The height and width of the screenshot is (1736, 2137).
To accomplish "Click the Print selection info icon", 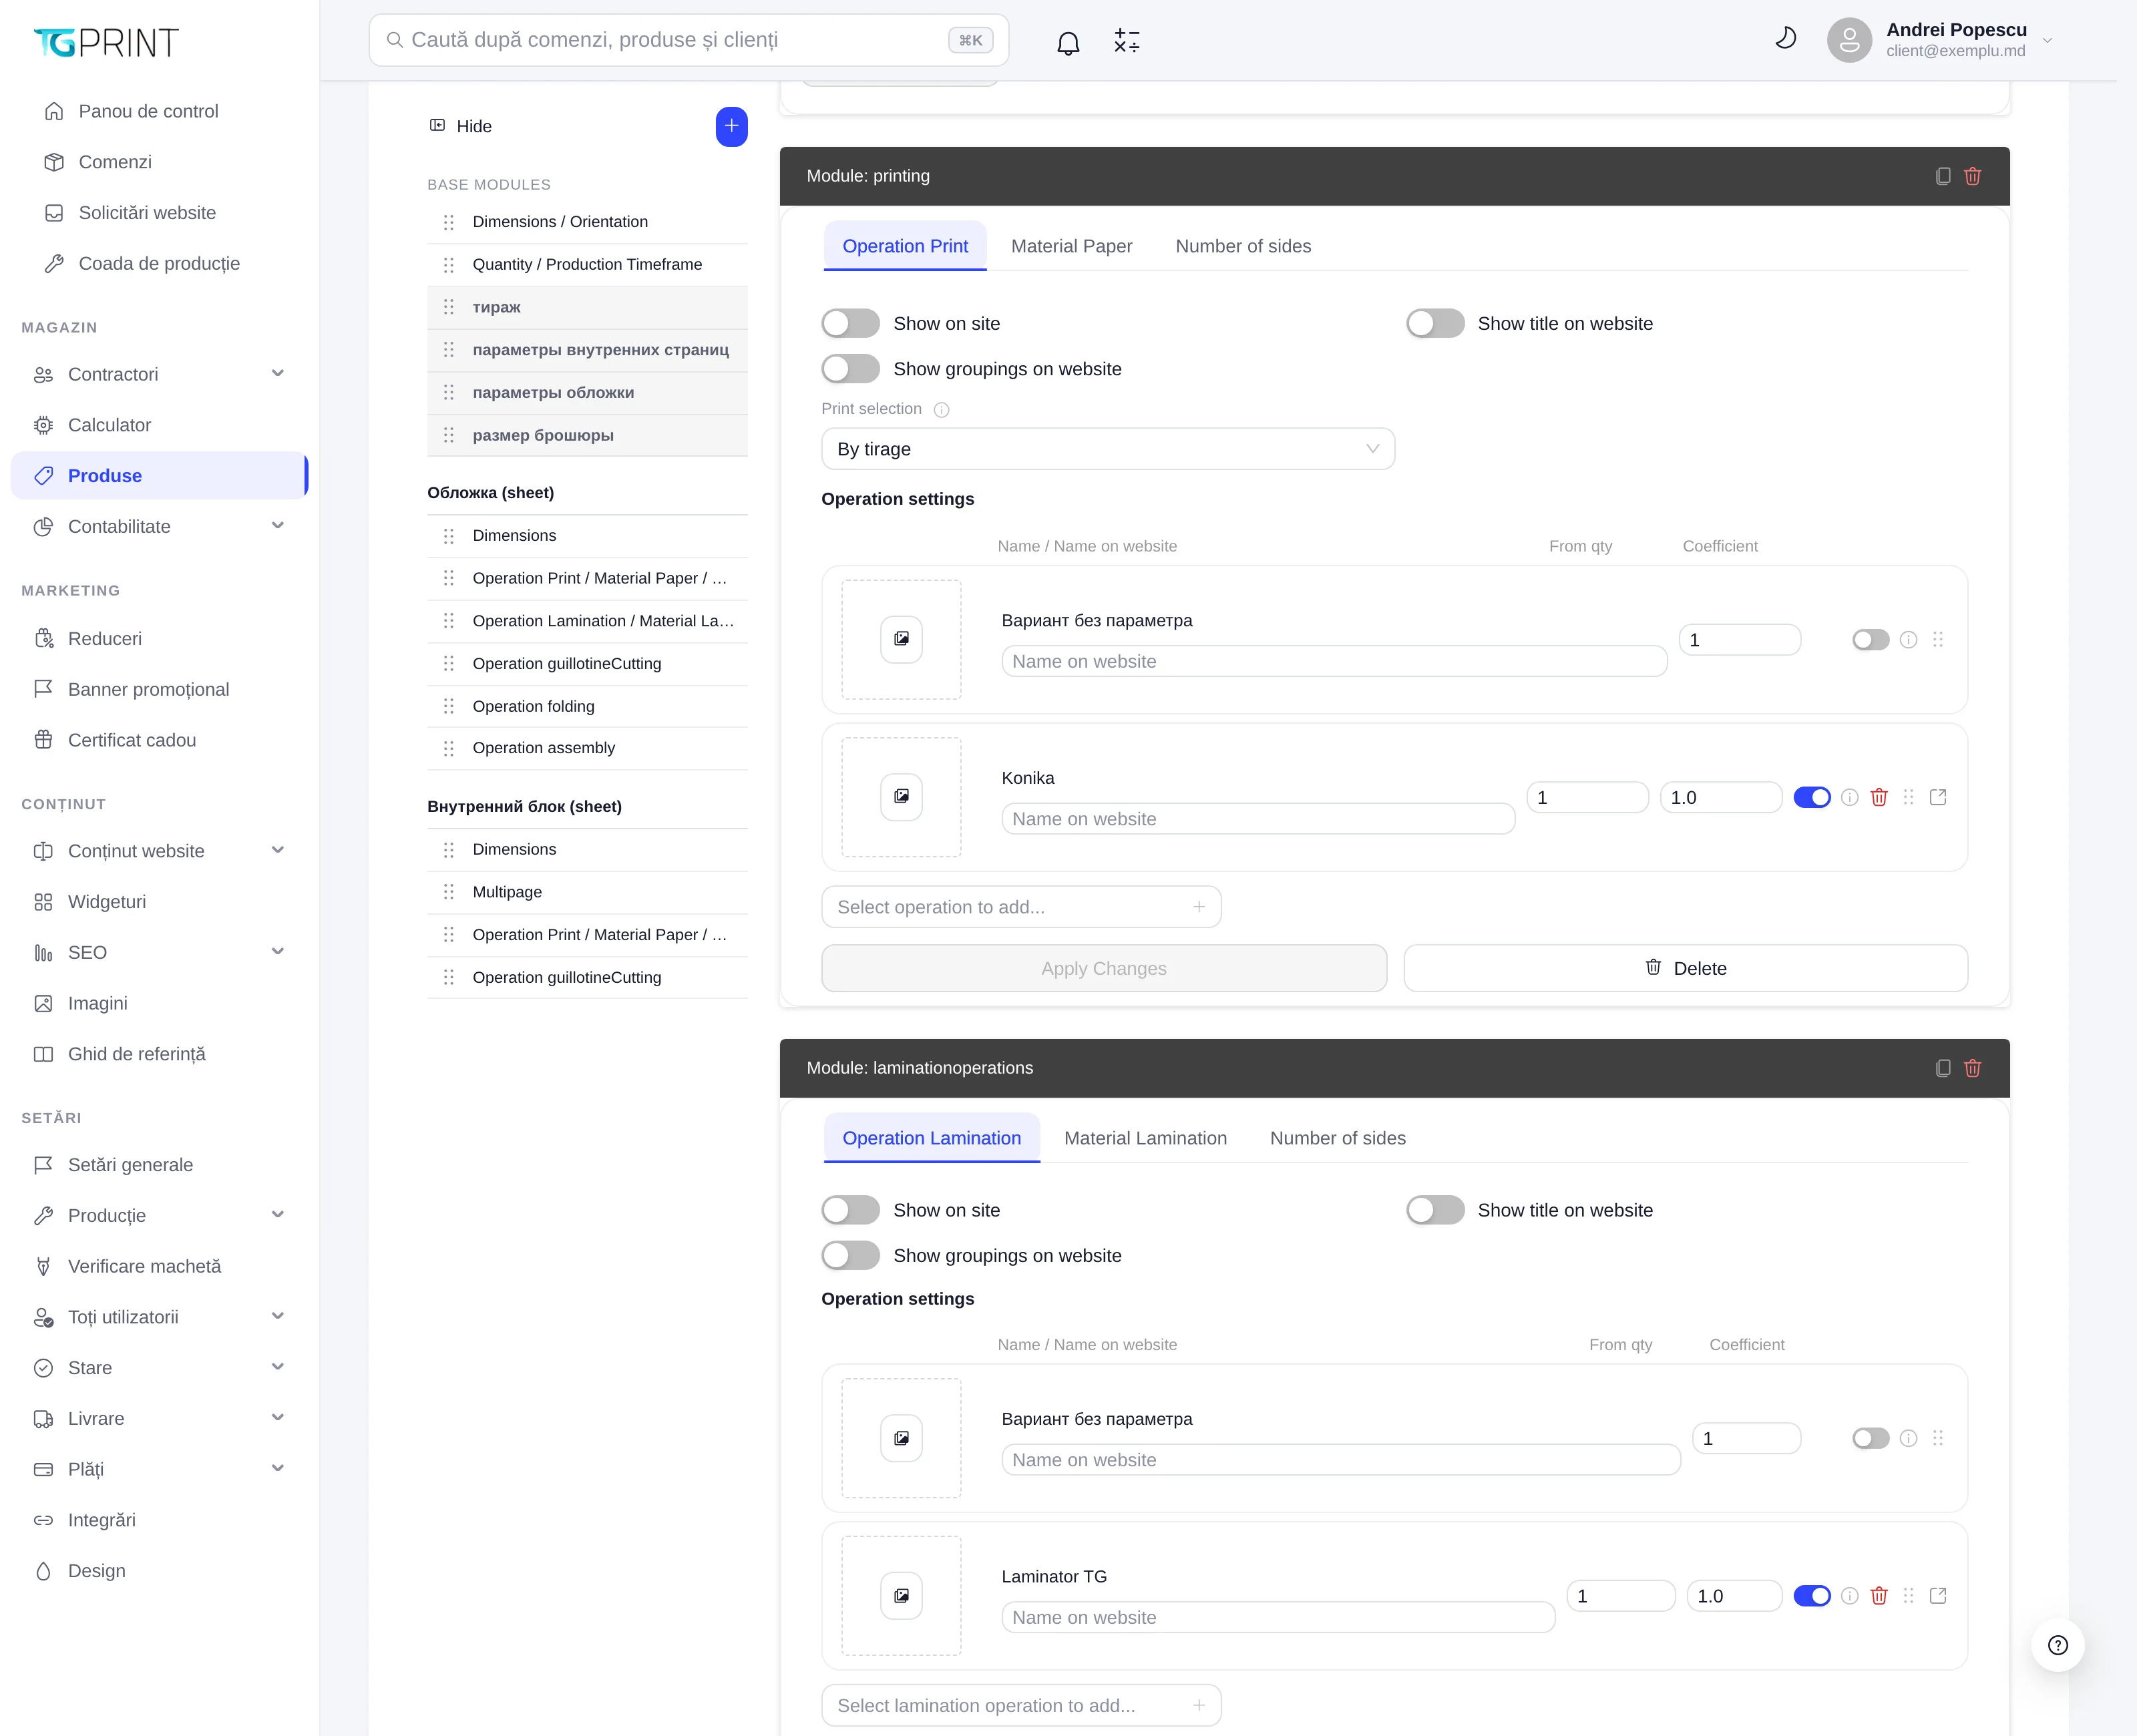I will point(941,410).
